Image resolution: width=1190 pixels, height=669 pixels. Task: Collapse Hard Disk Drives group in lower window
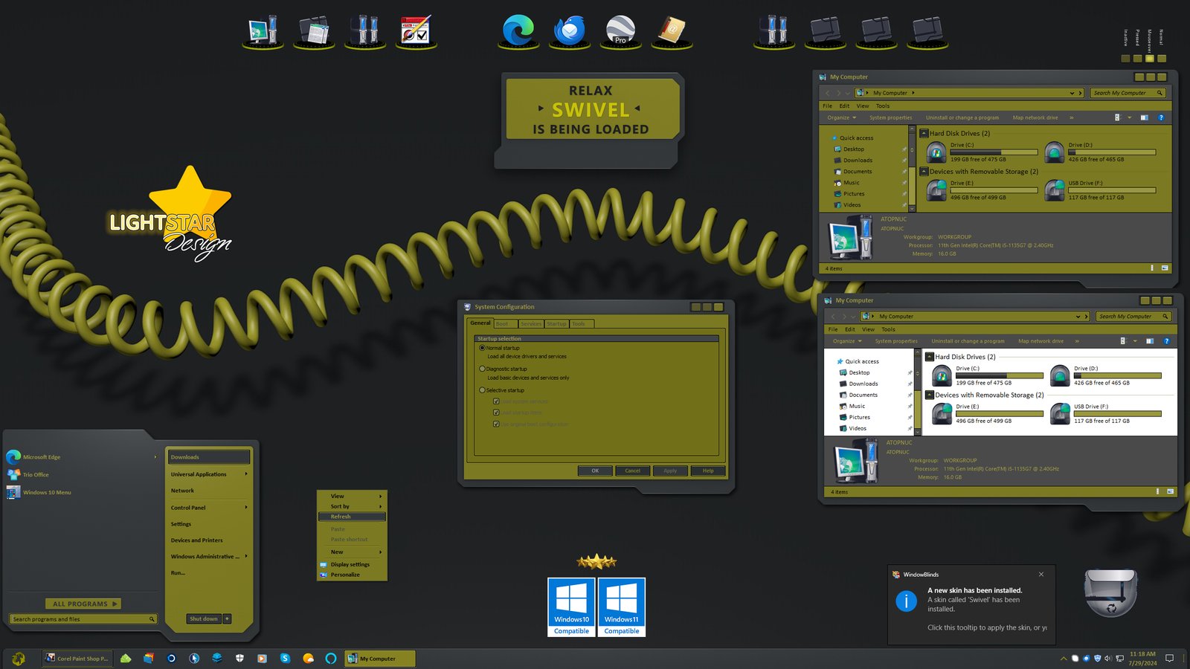pos(930,357)
